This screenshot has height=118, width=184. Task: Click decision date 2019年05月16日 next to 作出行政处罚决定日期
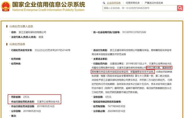pos(46,106)
